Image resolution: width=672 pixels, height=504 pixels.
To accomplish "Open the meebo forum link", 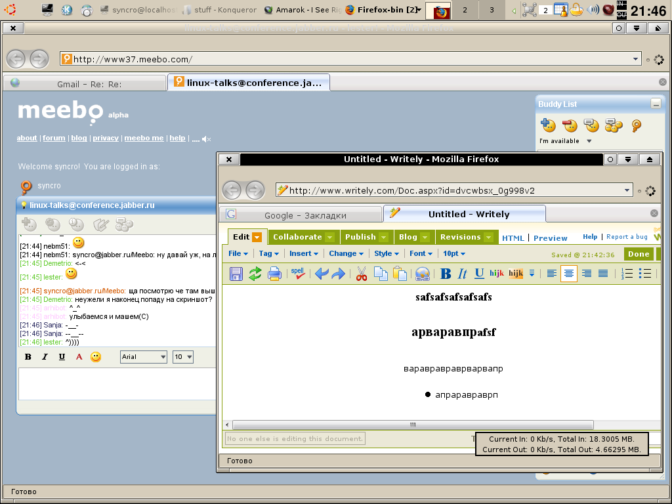I will (54, 138).
